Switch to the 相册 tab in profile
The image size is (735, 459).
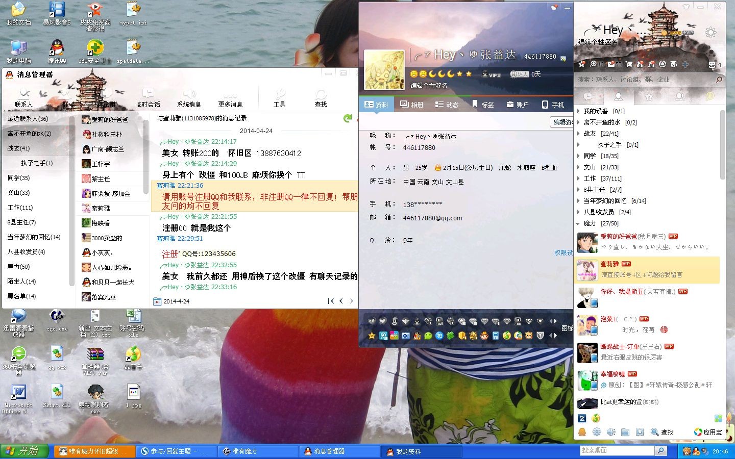tap(412, 105)
